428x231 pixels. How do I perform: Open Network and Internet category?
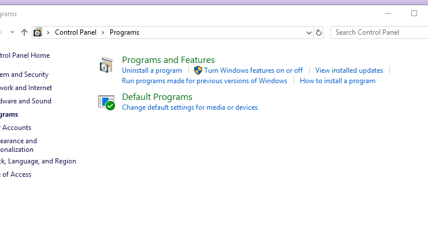click(x=26, y=88)
